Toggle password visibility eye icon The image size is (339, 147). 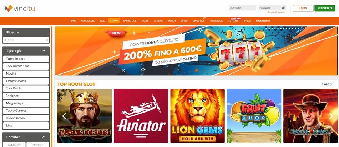283,8
